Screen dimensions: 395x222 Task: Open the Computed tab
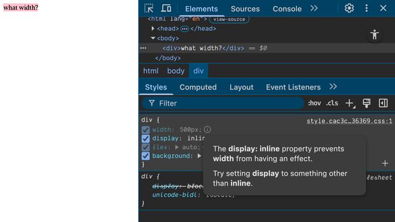tap(198, 87)
